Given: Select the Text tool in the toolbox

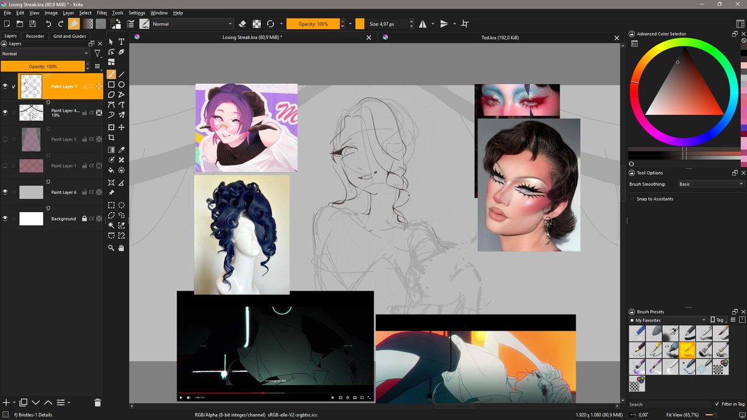Looking at the screenshot, I should [121, 42].
